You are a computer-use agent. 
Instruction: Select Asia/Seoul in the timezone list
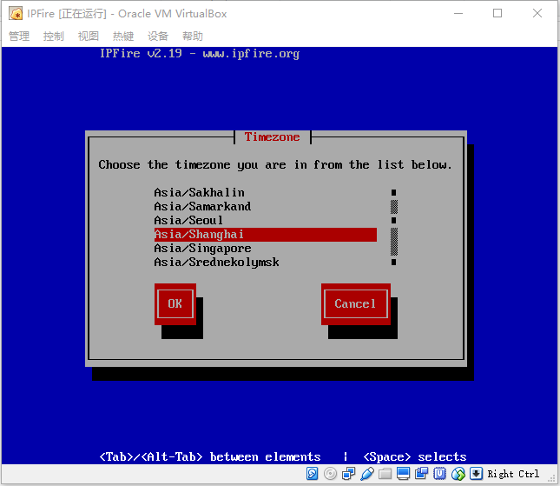[266, 221]
